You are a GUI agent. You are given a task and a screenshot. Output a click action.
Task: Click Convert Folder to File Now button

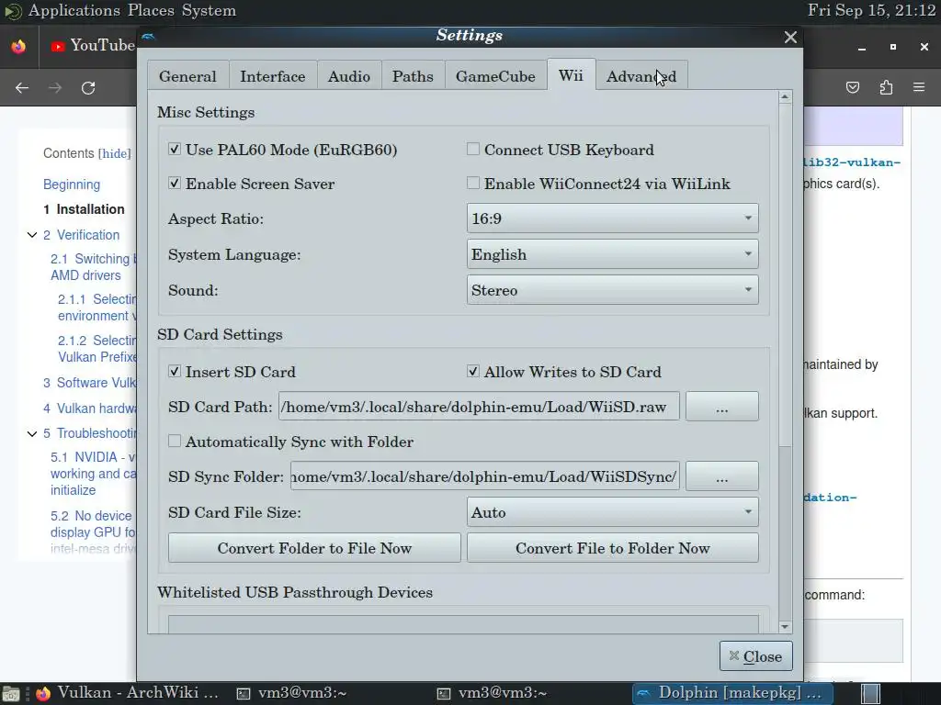314,548
